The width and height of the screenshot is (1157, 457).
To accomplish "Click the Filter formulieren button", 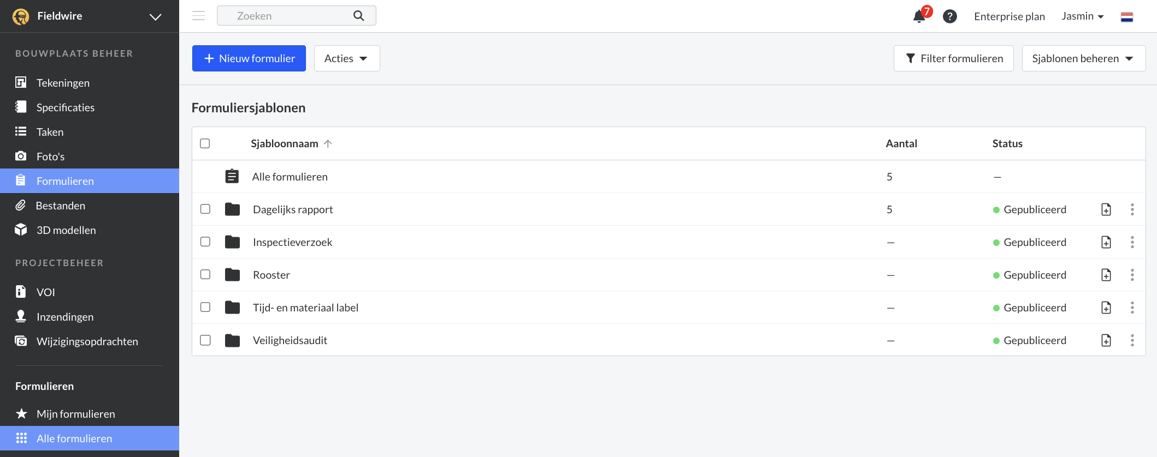I will pyautogui.click(x=954, y=58).
